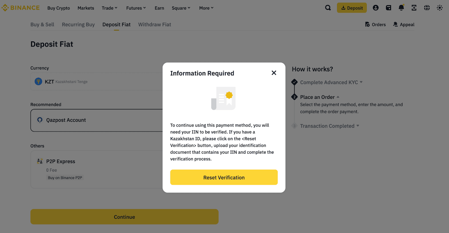Expand the Trade dropdown menu
This screenshot has height=233, width=449.
109,8
